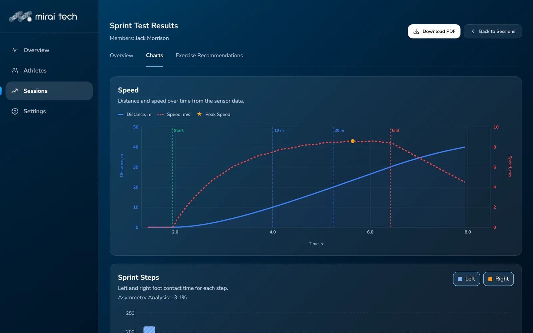Open the Settings sidebar menu item
The width and height of the screenshot is (533, 333).
click(x=49, y=111)
